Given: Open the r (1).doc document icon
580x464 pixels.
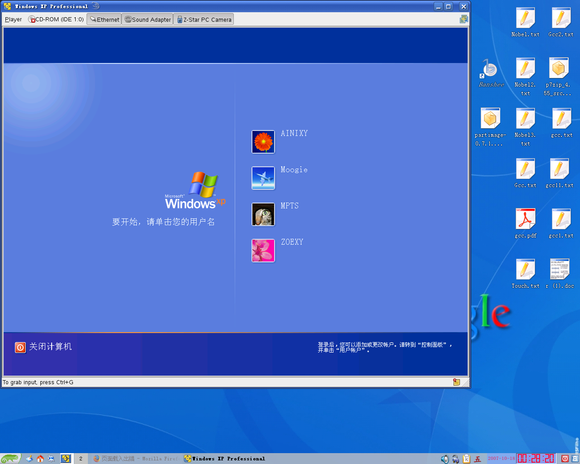Looking at the screenshot, I should tap(560, 273).
